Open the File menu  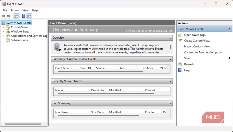point(5,10)
